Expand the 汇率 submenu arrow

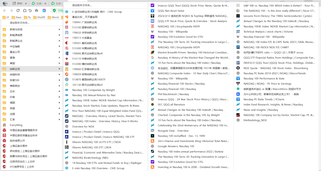59,119
